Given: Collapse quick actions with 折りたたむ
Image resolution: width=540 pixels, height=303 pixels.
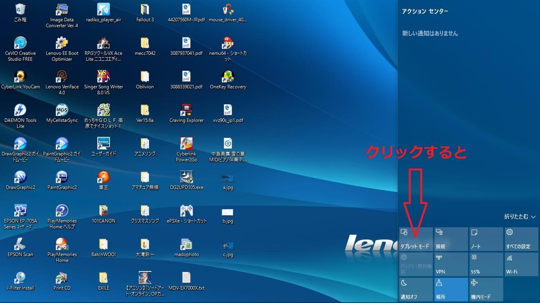Looking at the screenshot, I should pos(520,217).
